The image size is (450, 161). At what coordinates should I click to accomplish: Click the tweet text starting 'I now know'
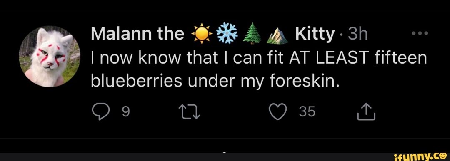[x=259, y=70]
